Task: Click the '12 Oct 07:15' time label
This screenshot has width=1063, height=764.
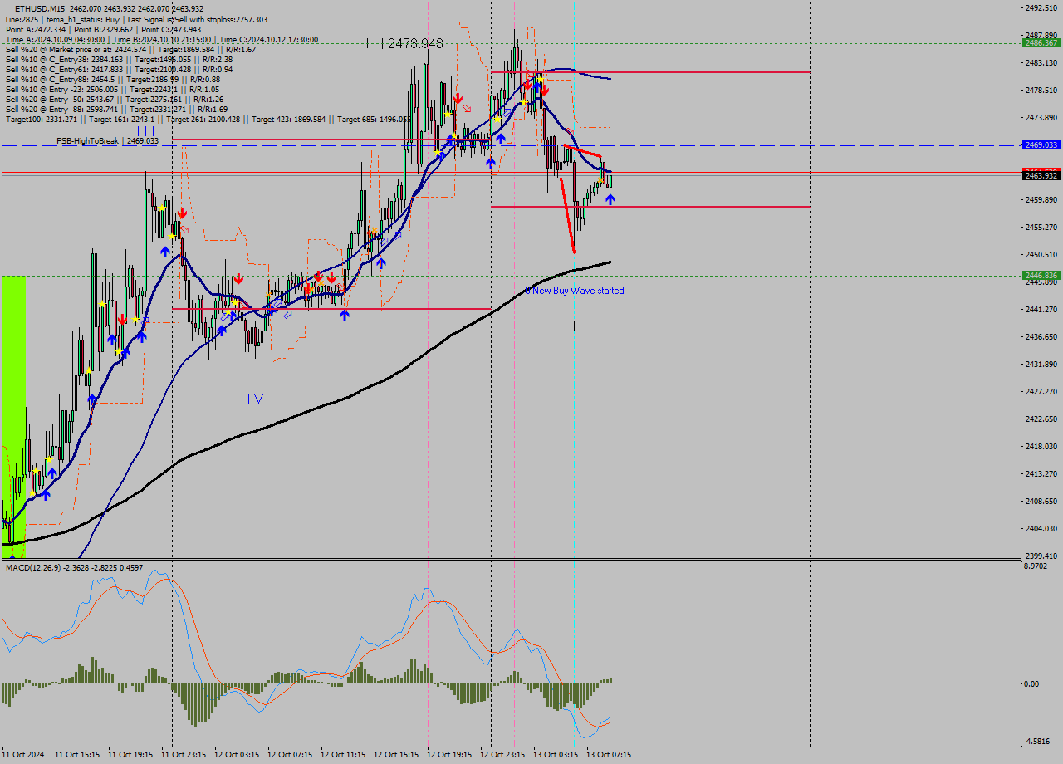Action: (290, 755)
